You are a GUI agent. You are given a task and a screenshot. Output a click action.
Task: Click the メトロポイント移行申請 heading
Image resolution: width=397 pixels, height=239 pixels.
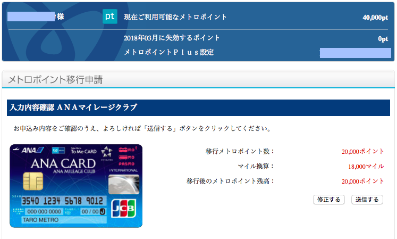55,80
